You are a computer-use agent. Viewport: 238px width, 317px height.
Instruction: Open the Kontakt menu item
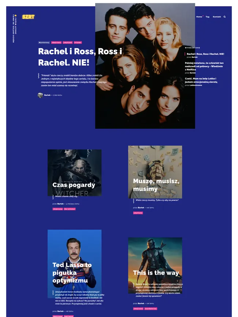(x=217, y=17)
